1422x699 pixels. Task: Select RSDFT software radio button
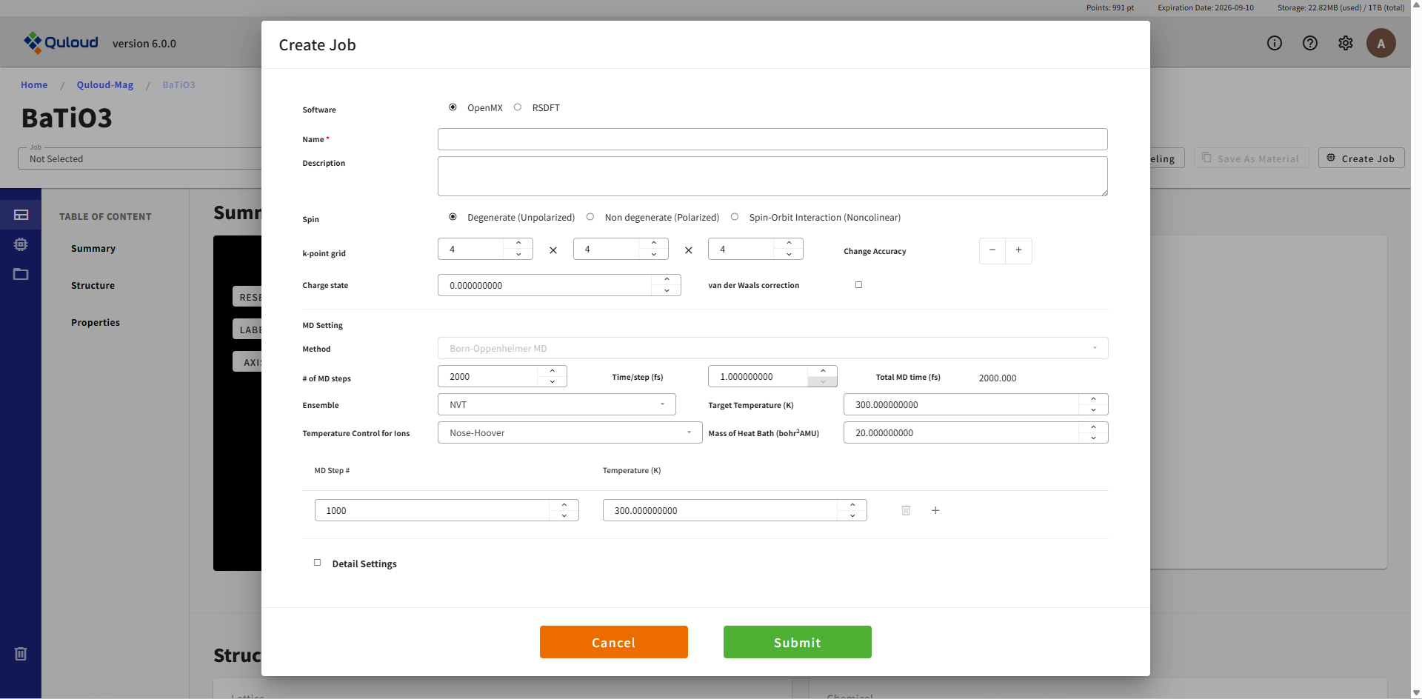tap(518, 107)
